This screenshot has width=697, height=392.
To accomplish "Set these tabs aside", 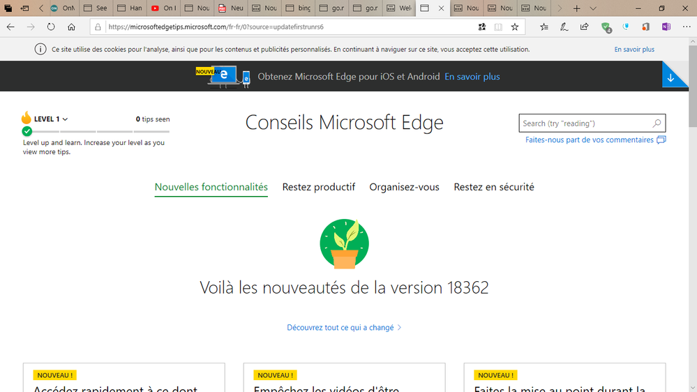I will 25,8.
